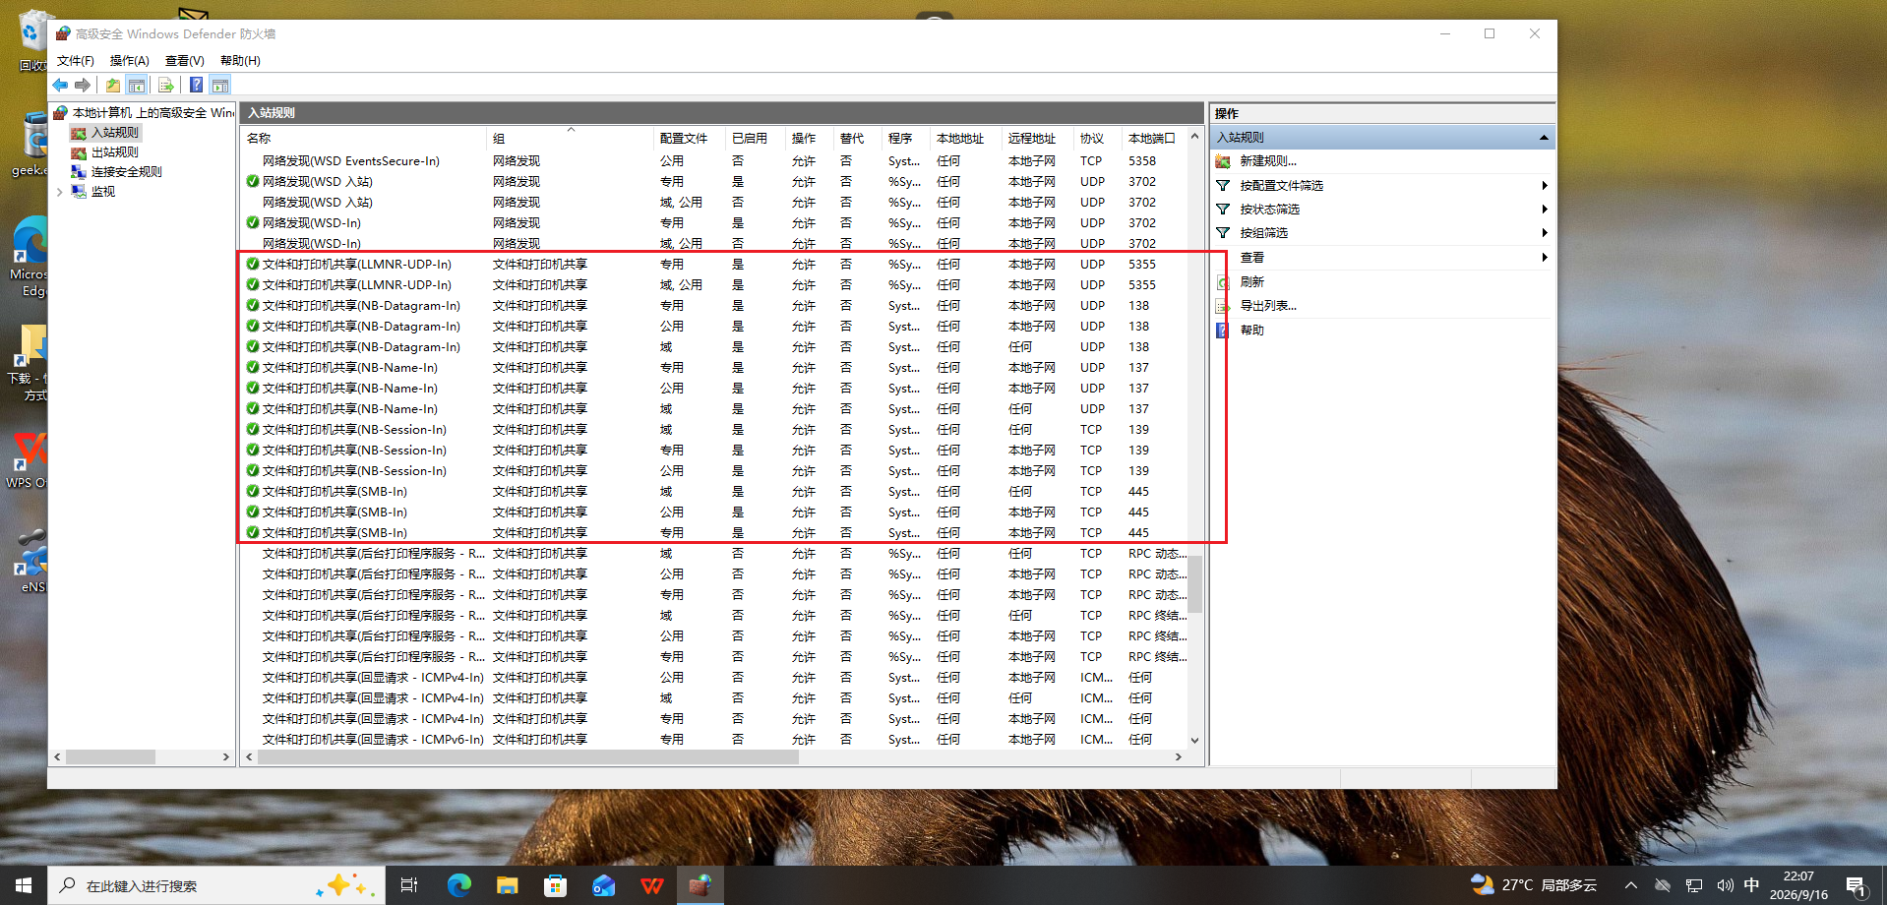Open the 操作(A) menu
This screenshot has height=905, width=1887.
129,61
